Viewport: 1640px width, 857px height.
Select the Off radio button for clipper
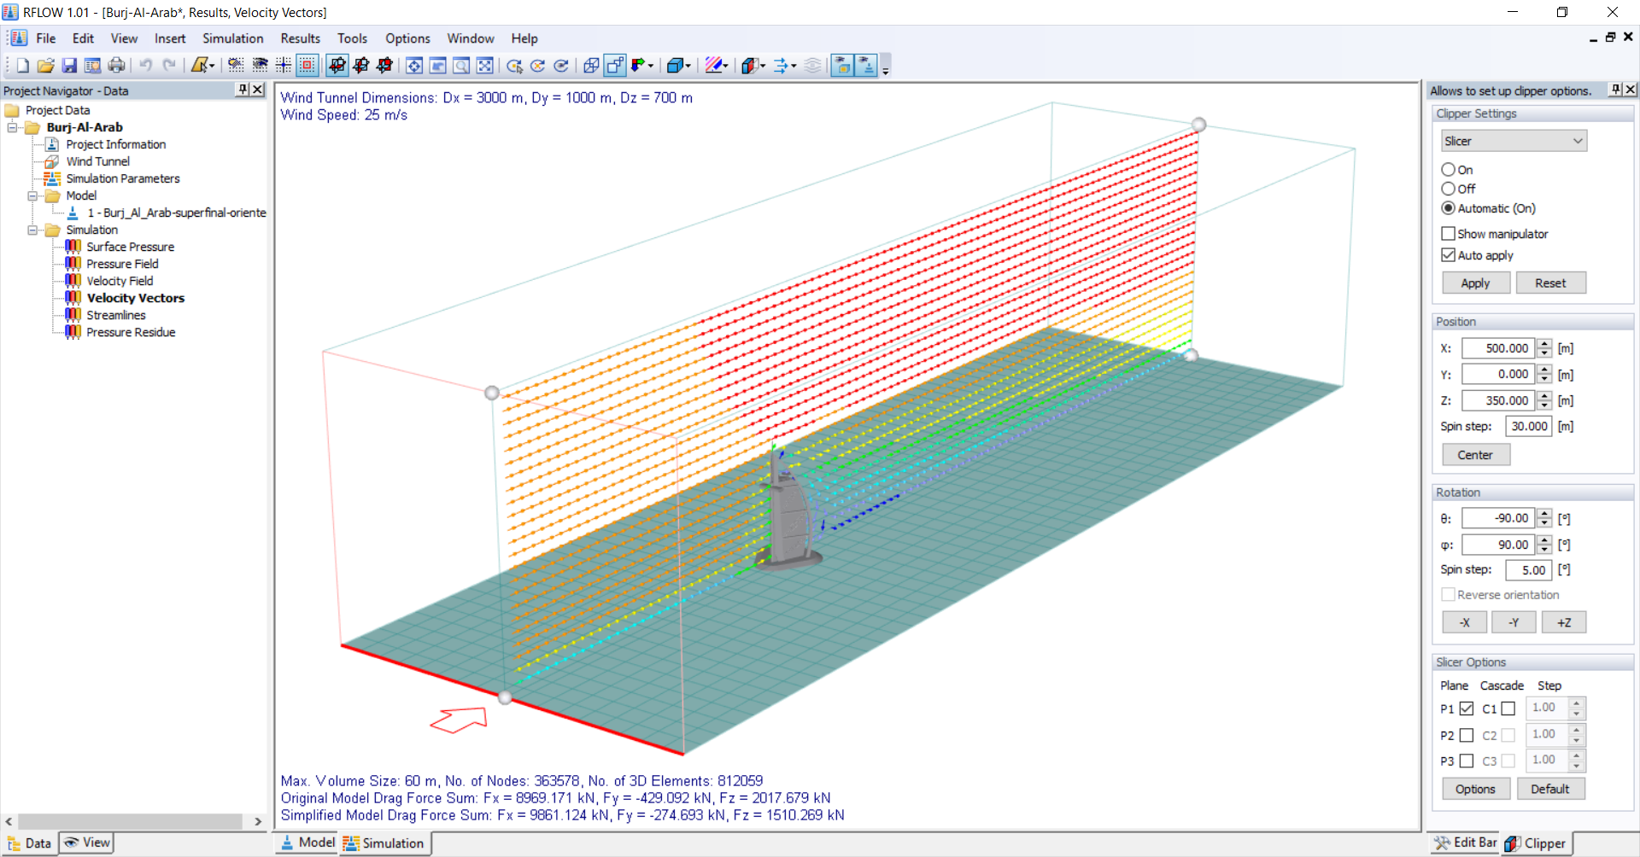click(1448, 189)
